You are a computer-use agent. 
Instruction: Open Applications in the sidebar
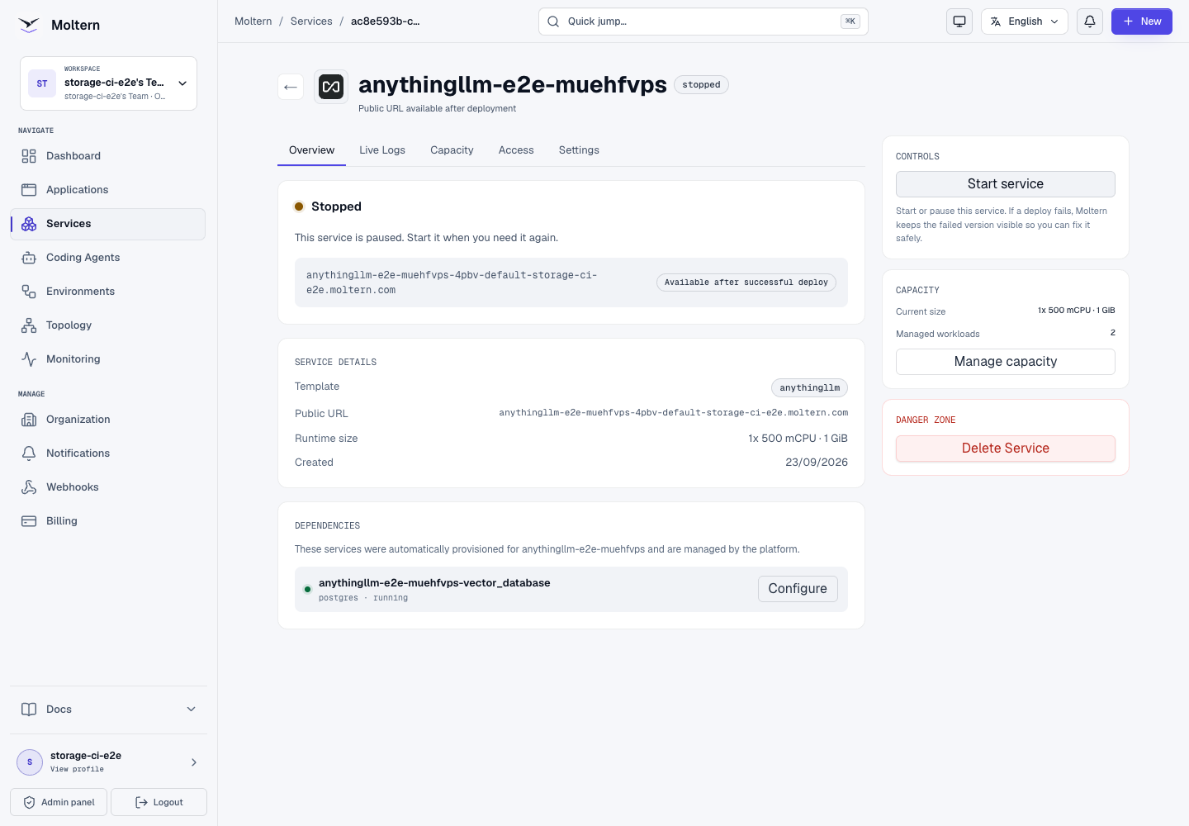click(107, 190)
